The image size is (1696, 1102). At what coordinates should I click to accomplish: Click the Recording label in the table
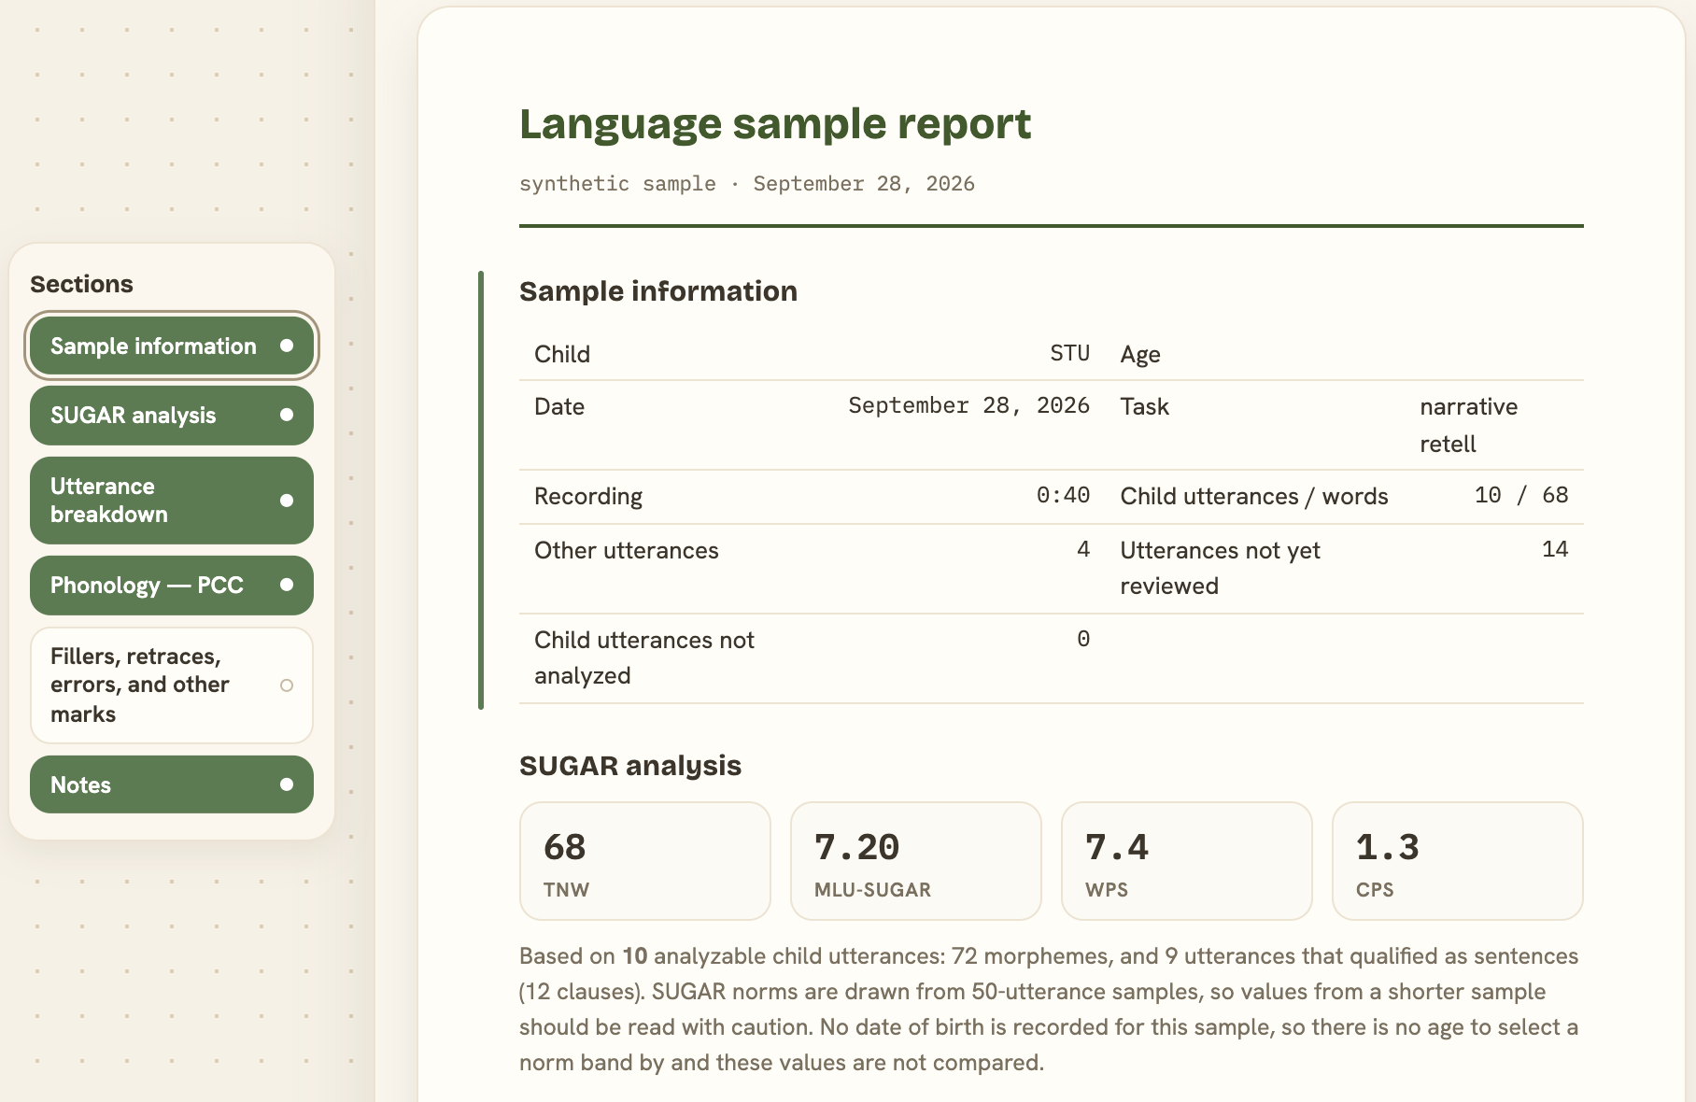[588, 497]
